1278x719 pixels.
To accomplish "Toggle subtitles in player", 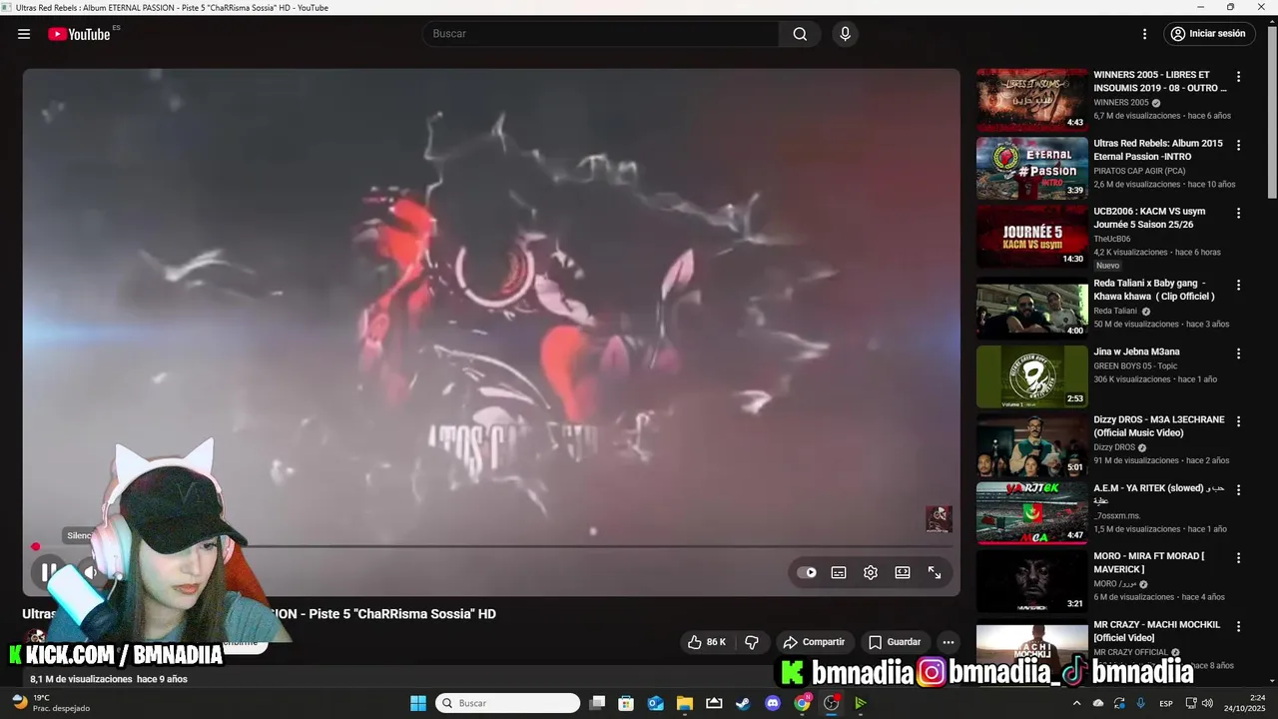I will coord(839,572).
